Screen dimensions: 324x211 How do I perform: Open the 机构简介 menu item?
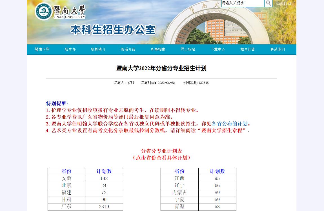(98, 49)
